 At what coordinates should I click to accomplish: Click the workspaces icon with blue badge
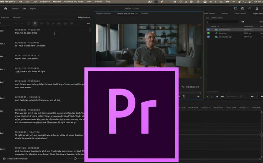pyautogui.click(x=236, y=9)
